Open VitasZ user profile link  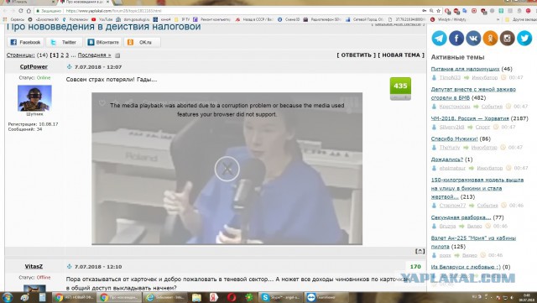(34, 266)
